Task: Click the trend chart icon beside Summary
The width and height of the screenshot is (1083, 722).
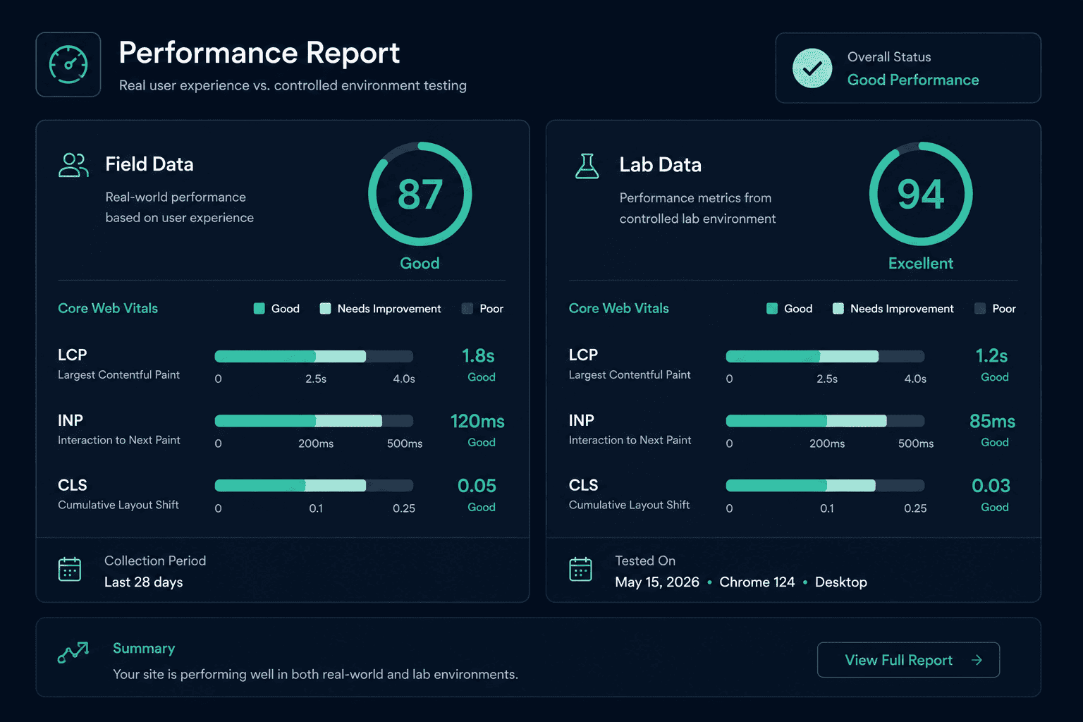Action: coord(73,652)
